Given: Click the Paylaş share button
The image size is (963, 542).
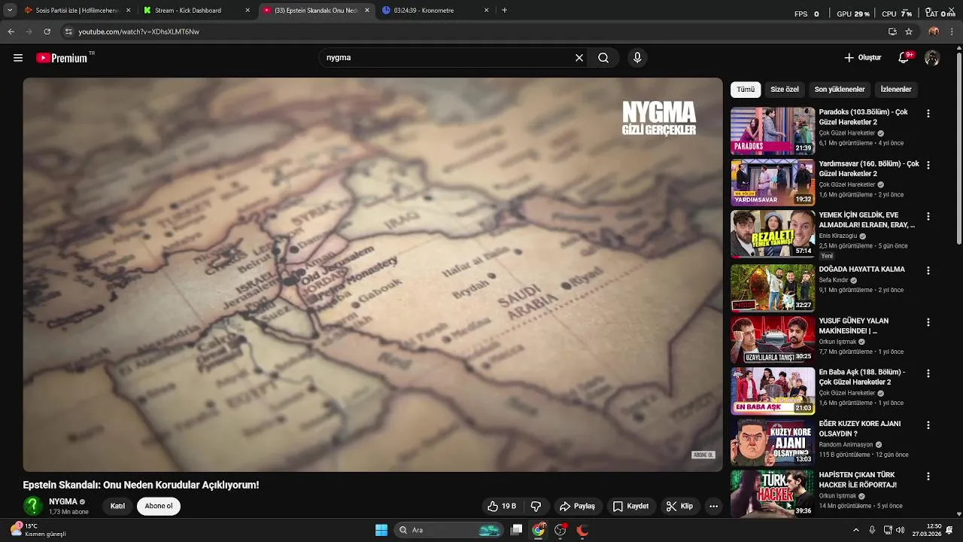Looking at the screenshot, I should (577, 507).
